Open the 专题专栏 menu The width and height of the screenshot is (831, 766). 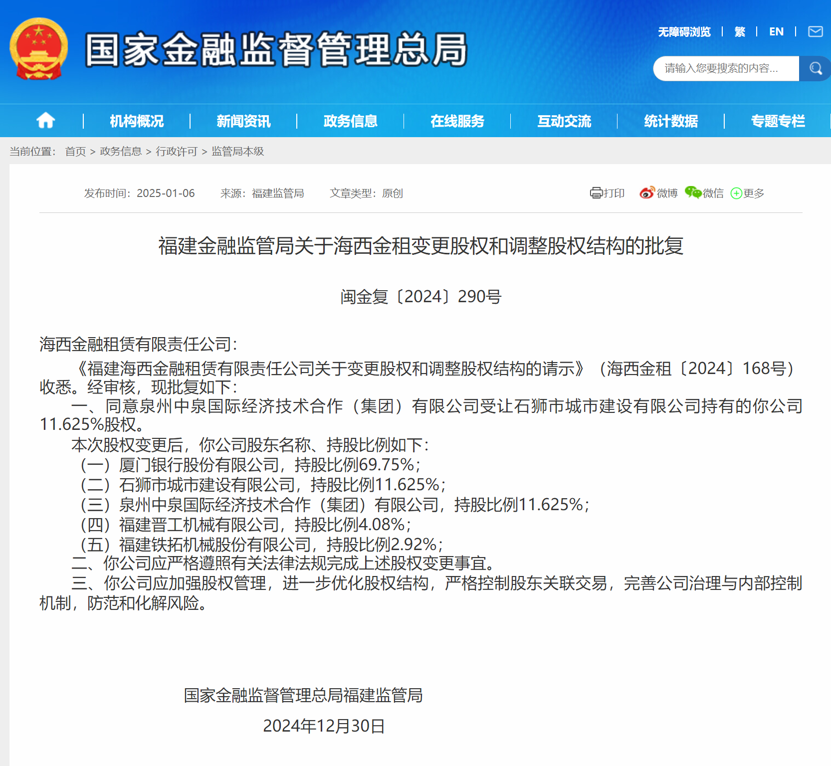777,121
